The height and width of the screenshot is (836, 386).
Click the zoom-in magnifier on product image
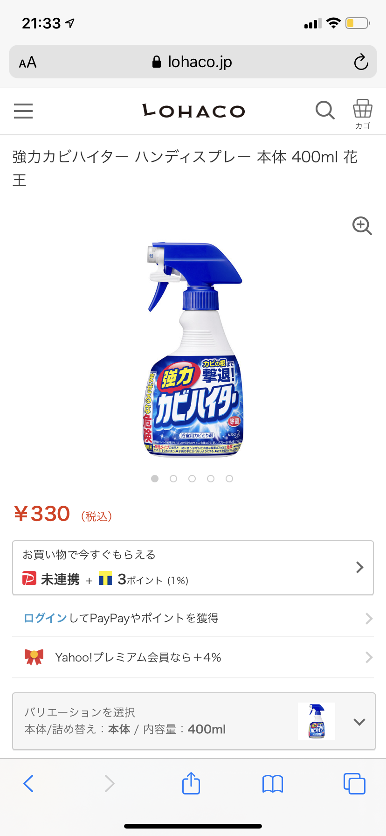pos(362,226)
